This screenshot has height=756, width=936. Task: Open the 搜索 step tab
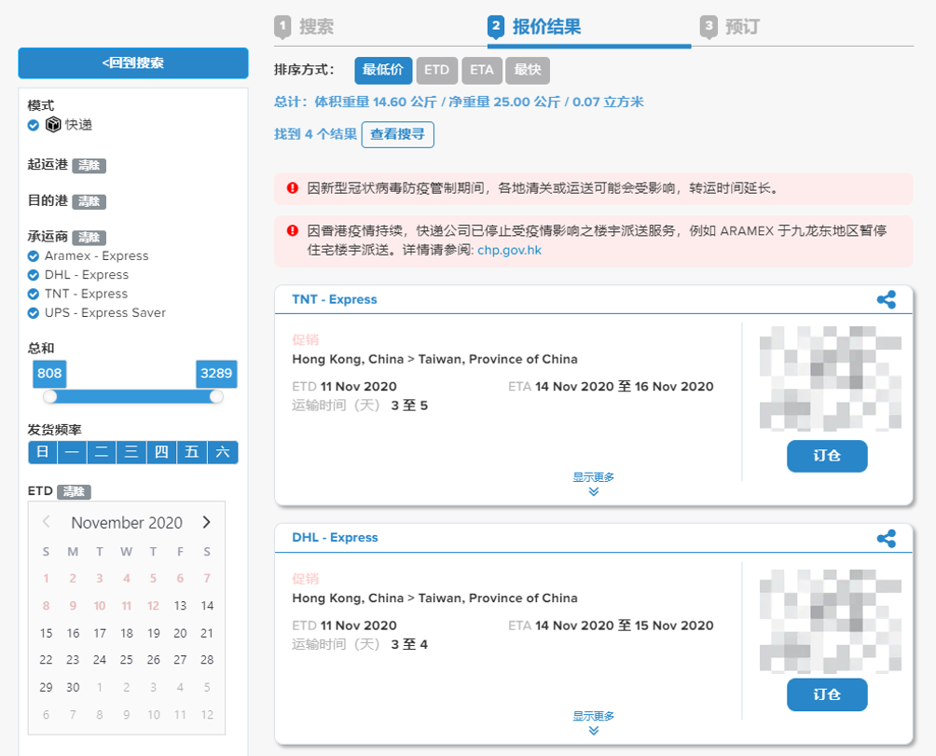coord(316,26)
